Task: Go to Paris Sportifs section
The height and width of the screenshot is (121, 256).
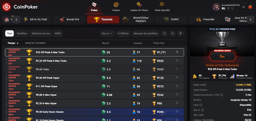Action: pos(162,7)
